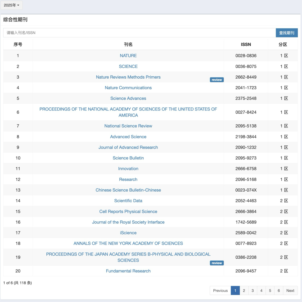
Task: Go to pagination page 2
Action: [x=244, y=291]
